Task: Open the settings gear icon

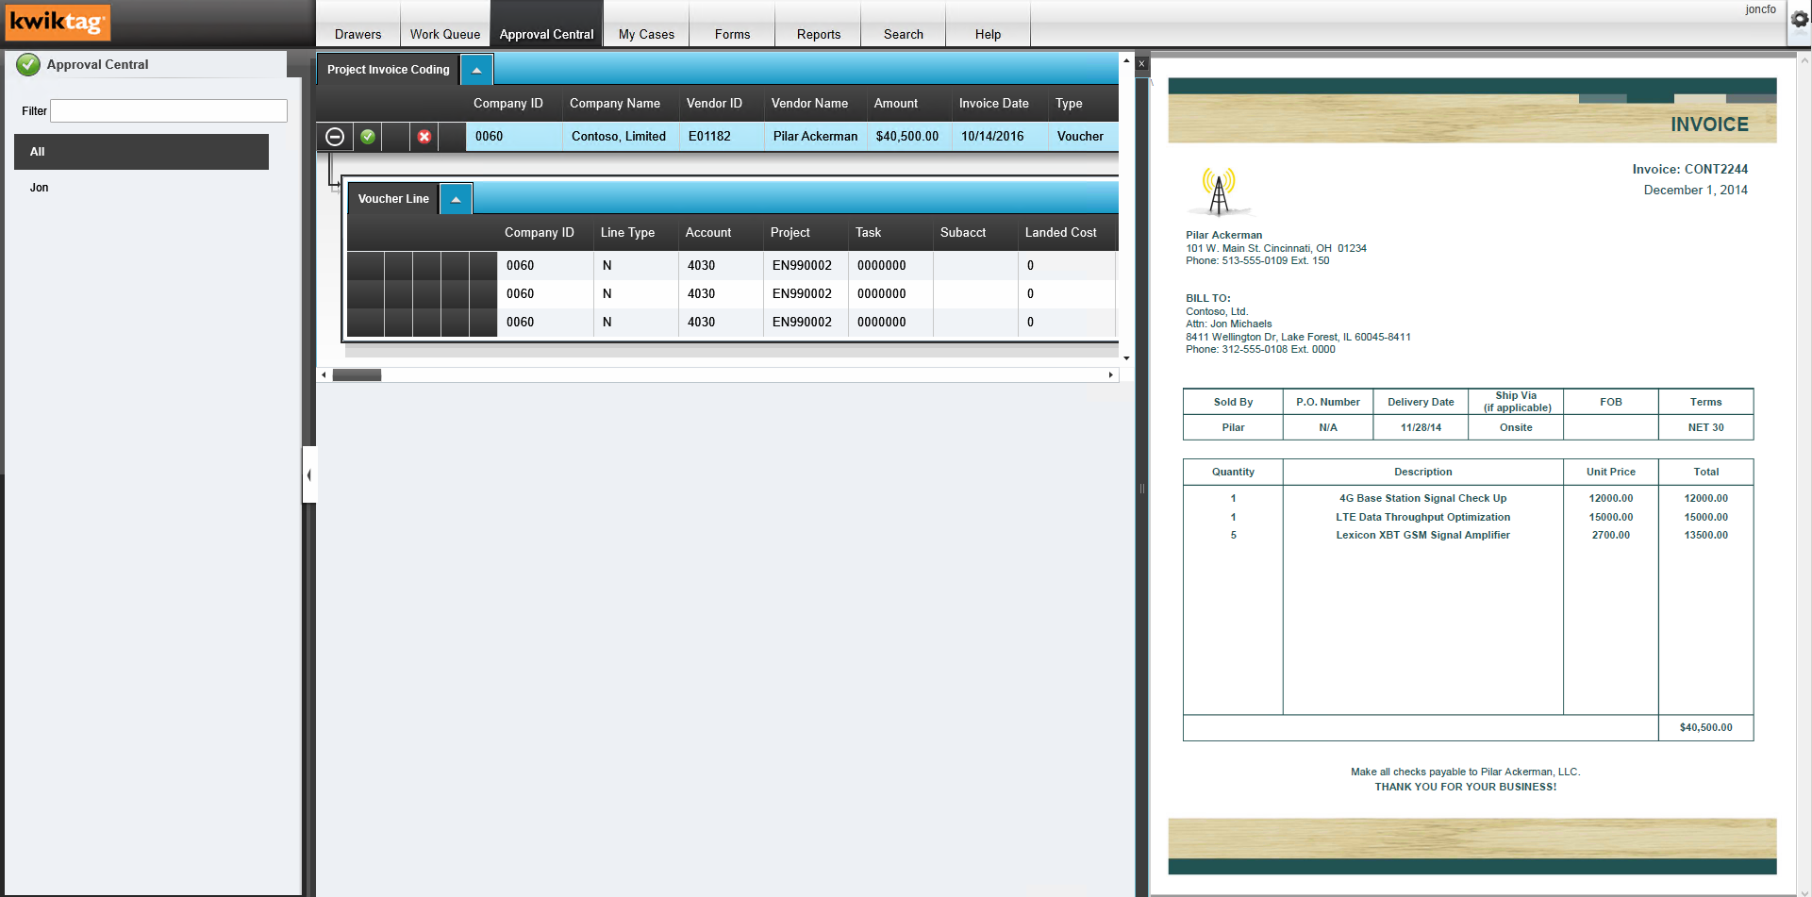Action: point(1800,19)
